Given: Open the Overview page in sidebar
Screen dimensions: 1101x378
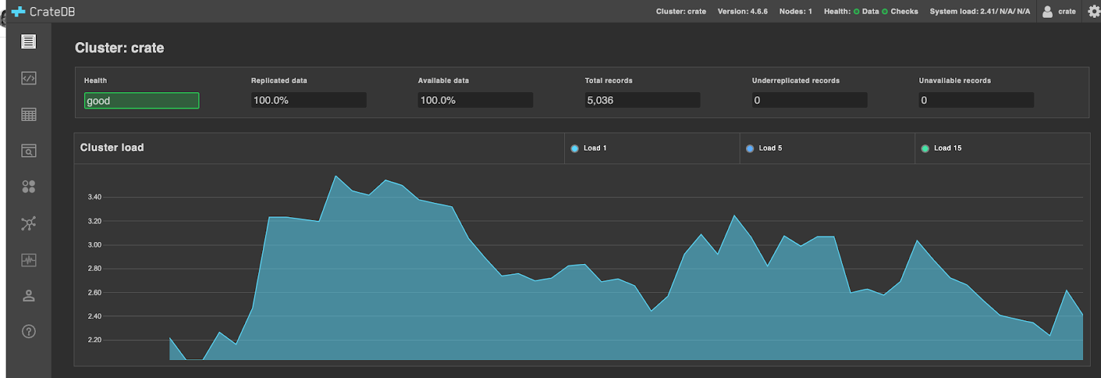Looking at the screenshot, I should pos(28,42).
